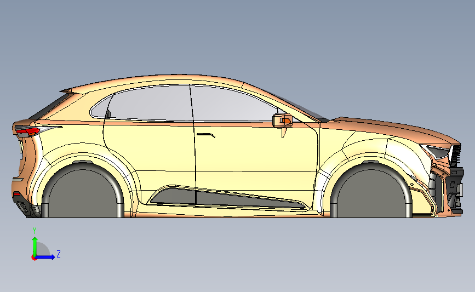
Task: Click the green Y axis arrow of the triad
Action: [x=35, y=247]
